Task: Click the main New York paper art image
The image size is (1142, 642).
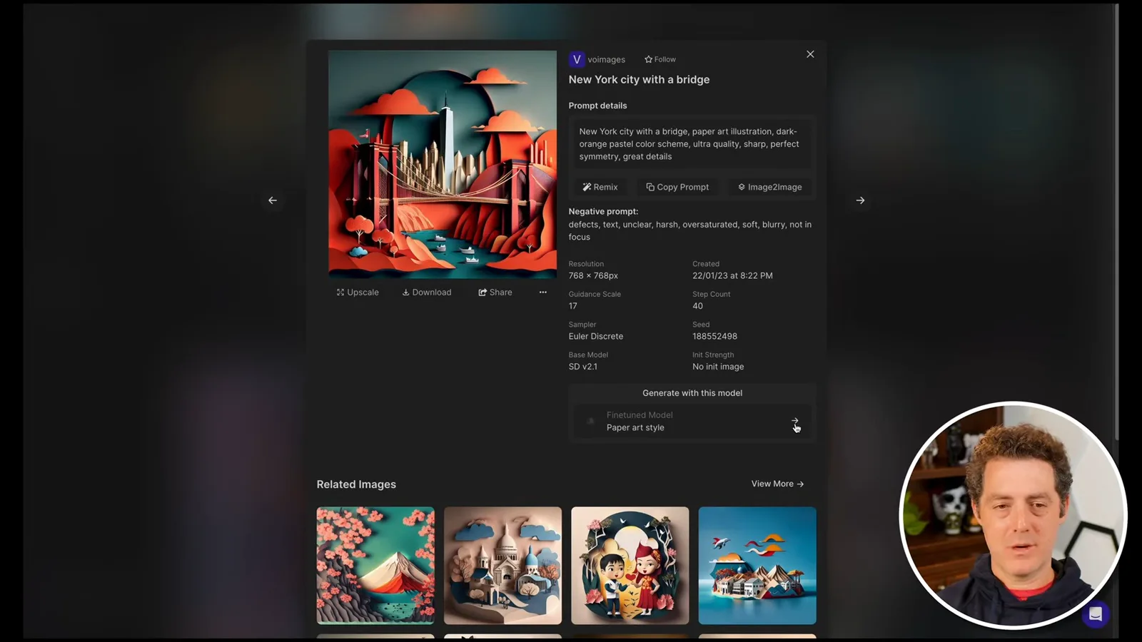Action: pos(443,164)
